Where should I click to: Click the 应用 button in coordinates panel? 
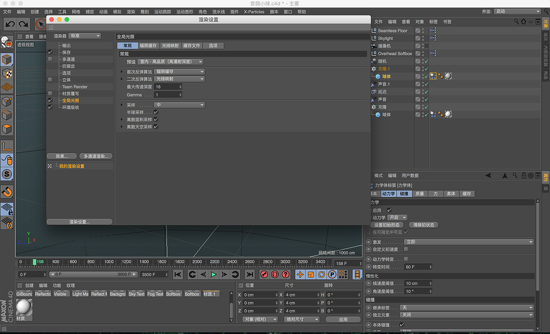[x=343, y=319]
